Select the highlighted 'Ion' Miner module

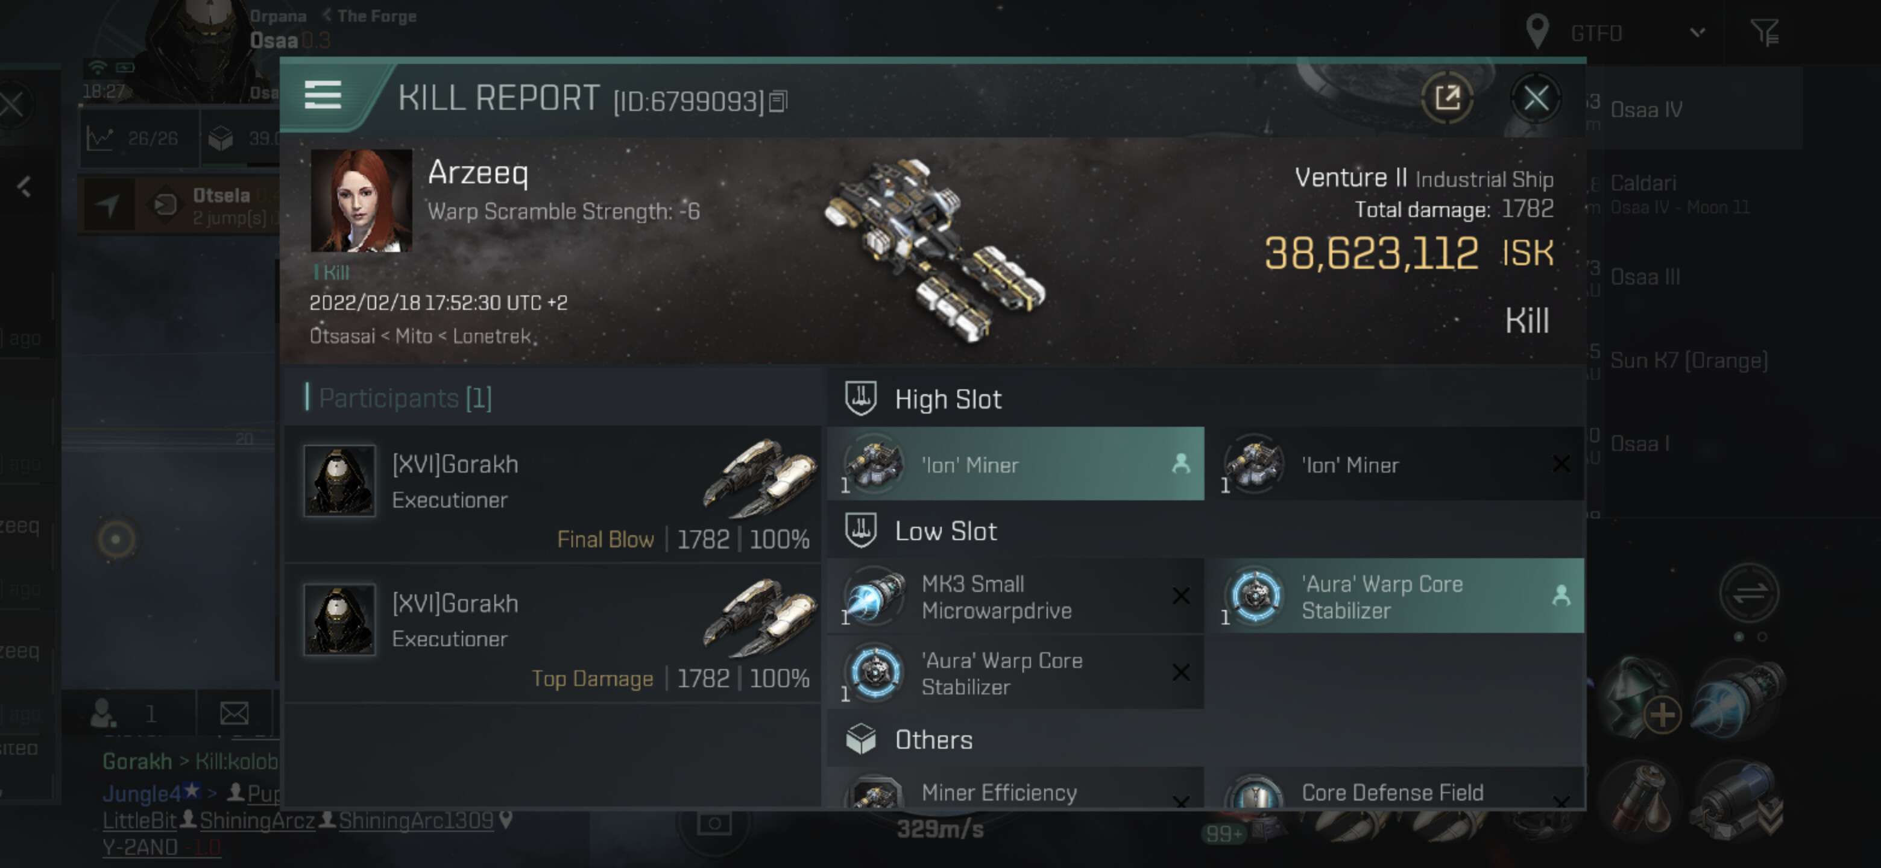tap(1016, 464)
